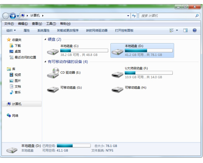Click 打开控制面板 button
The width and height of the screenshot is (203, 163).
pyautogui.click(x=124, y=30)
